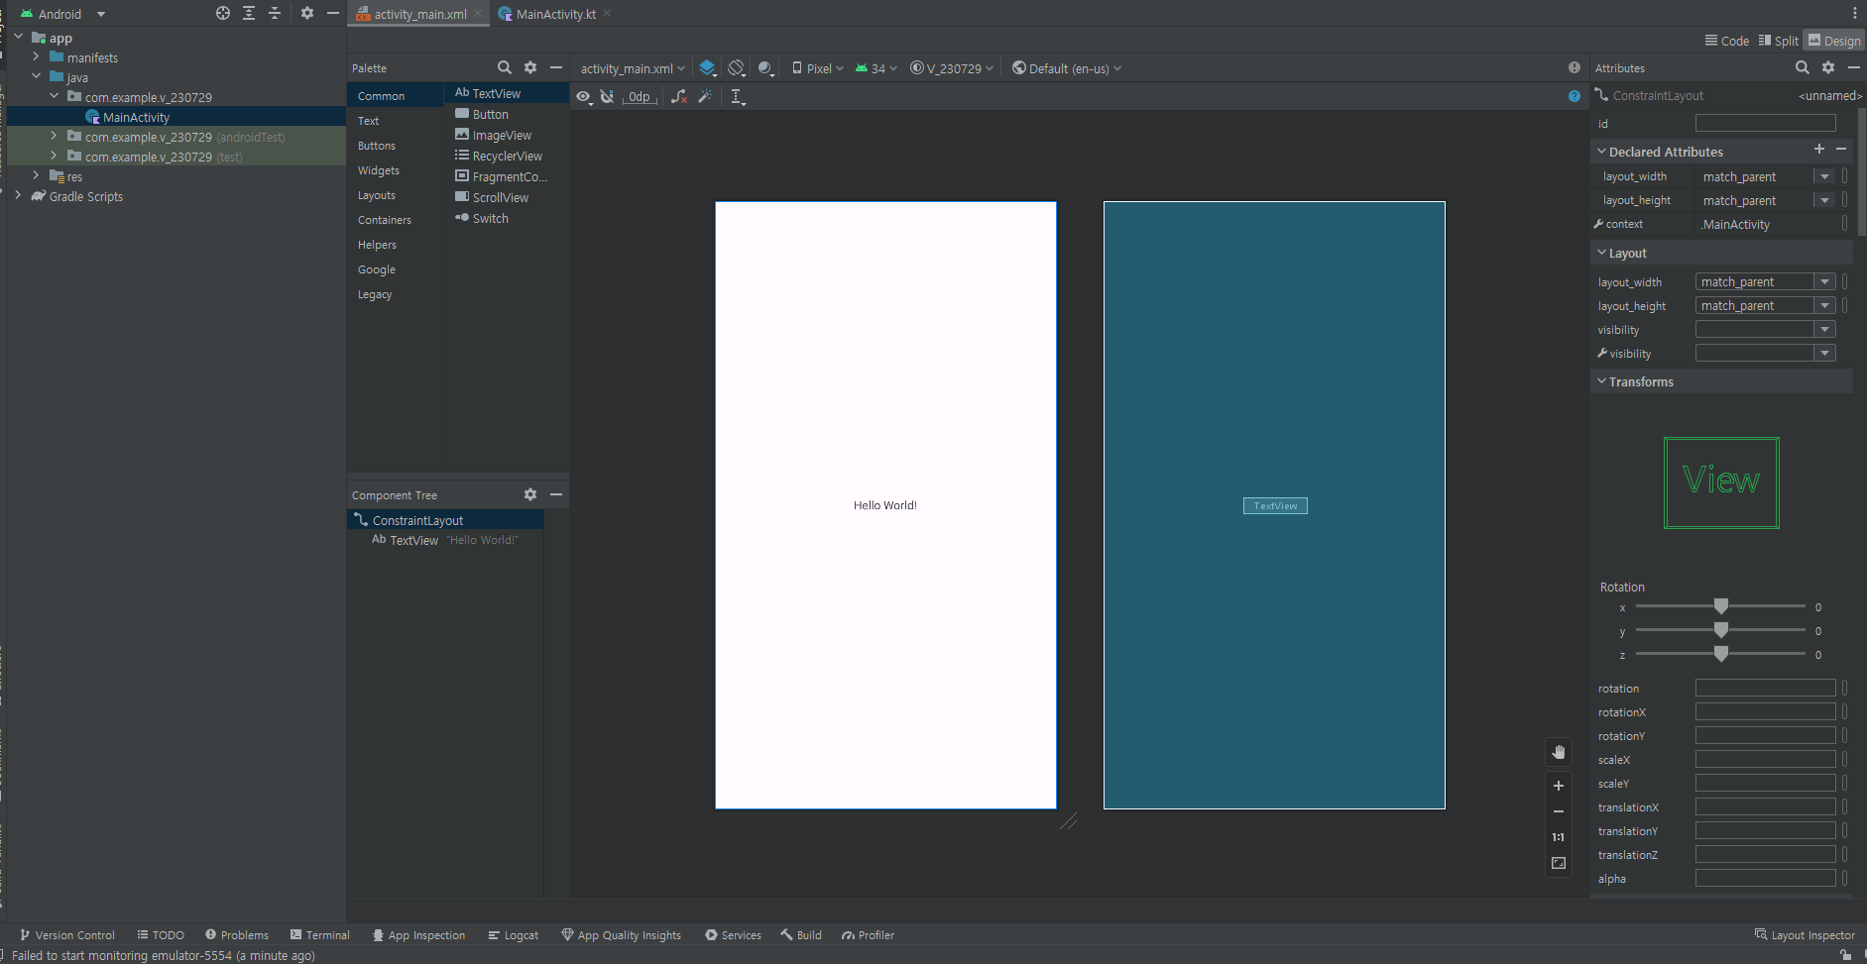Open the Select Design Surface layers icon
The image size is (1867, 964).
(707, 68)
